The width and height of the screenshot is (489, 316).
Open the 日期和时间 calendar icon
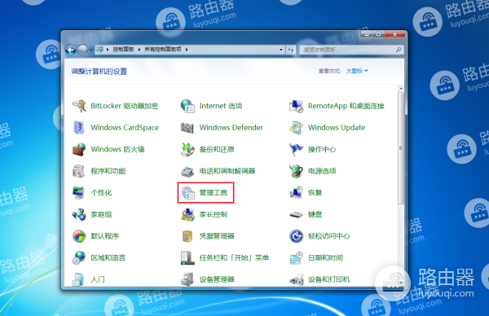click(297, 257)
